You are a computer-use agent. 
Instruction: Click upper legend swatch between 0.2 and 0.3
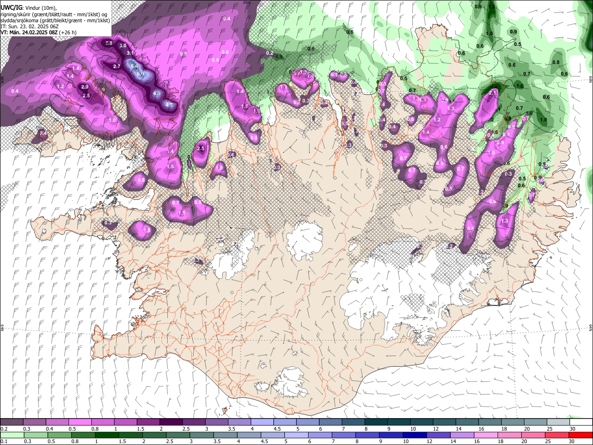(x=12, y=422)
